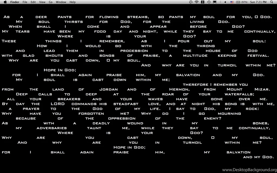277x173 pixels.
Task: Open the Displays menu bar icon
Action: pos(215,2)
